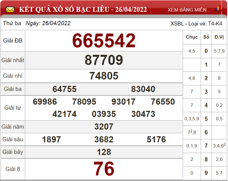Click fourth prize number 69986
The height and width of the screenshot is (181, 228).
point(45,102)
